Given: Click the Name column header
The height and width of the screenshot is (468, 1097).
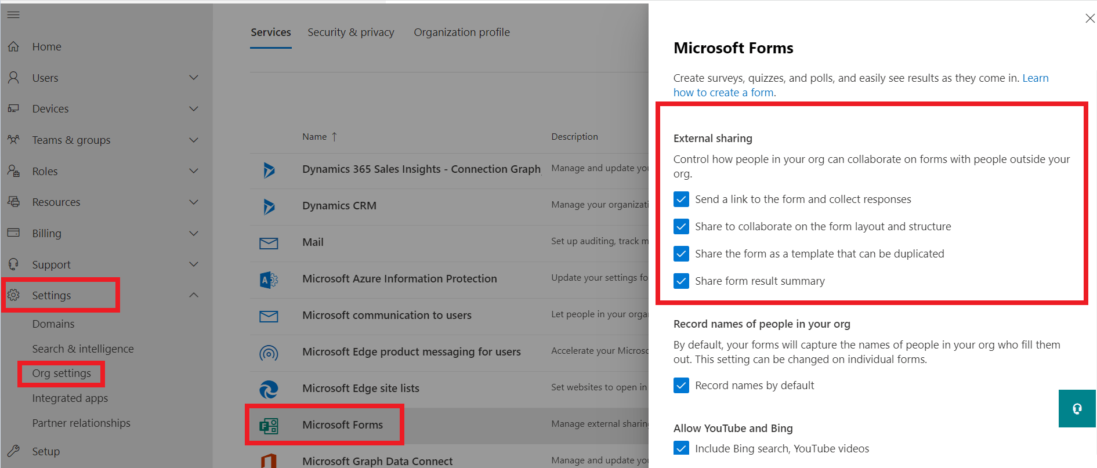Looking at the screenshot, I should click(x=314, y=137).
